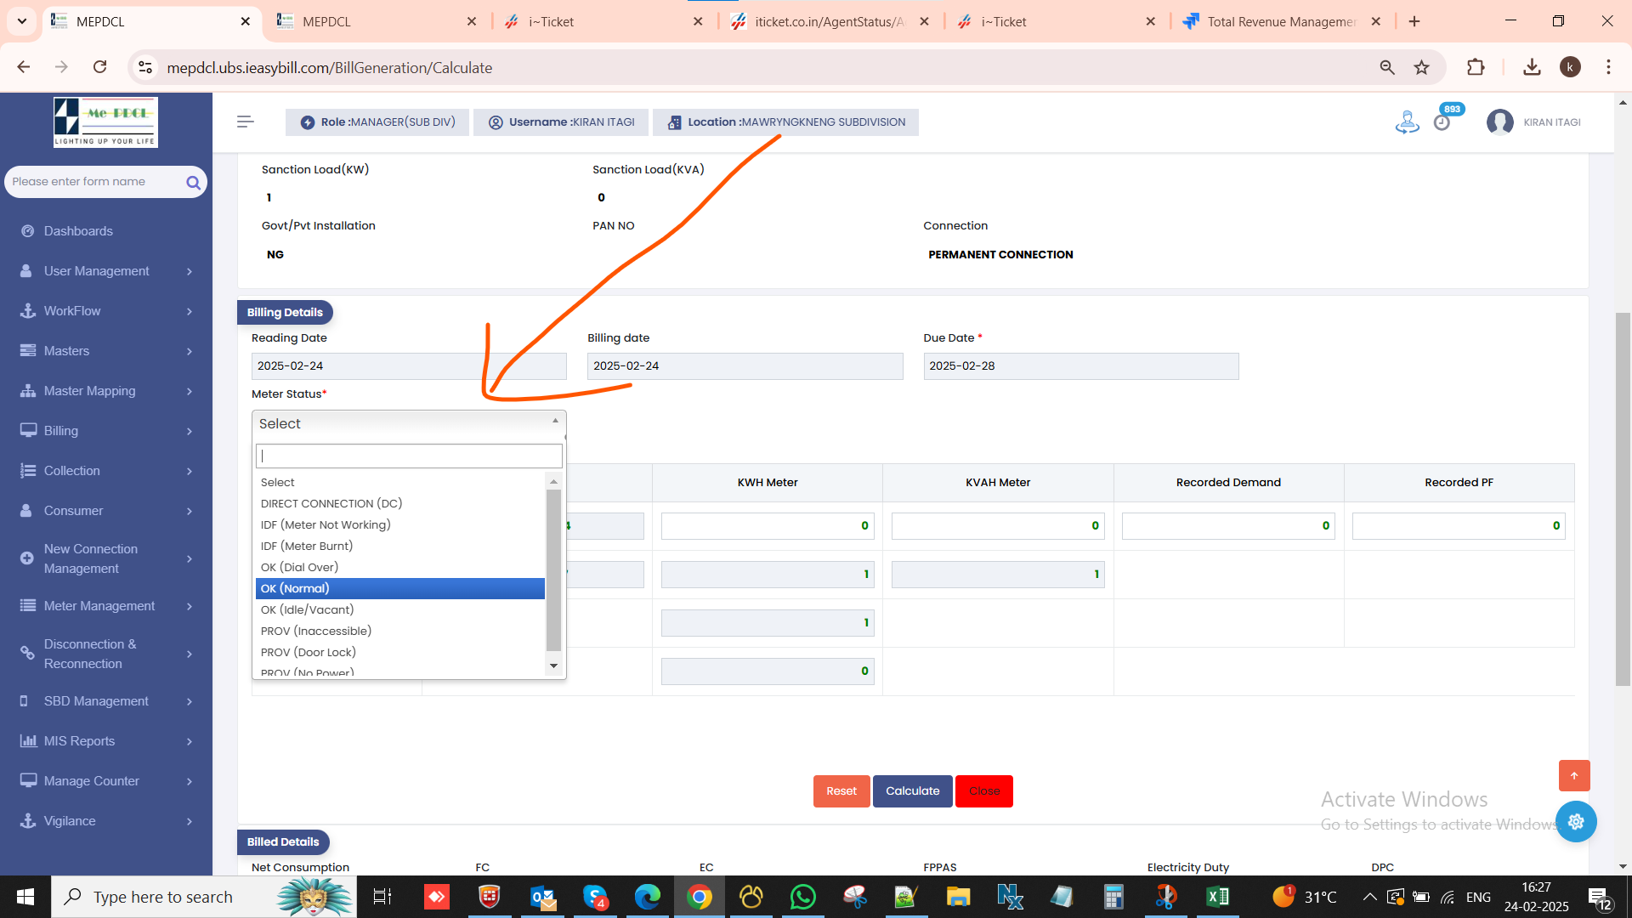Switch to Total Revenue Management tab

[1282, 21]
